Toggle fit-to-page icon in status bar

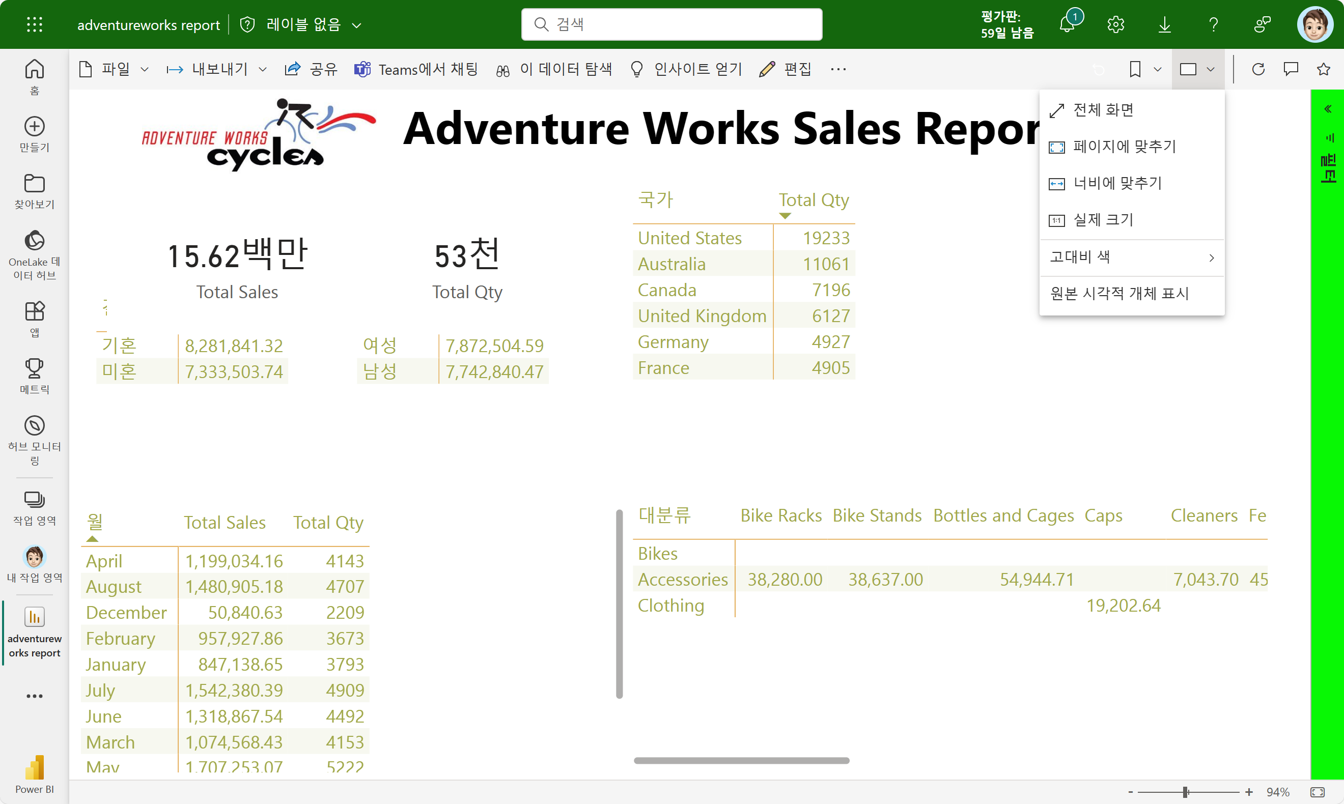pyautogui.click(x=1318, y=792)
